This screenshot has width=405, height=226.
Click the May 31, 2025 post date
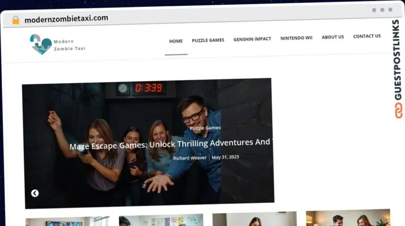click(225, 157)
